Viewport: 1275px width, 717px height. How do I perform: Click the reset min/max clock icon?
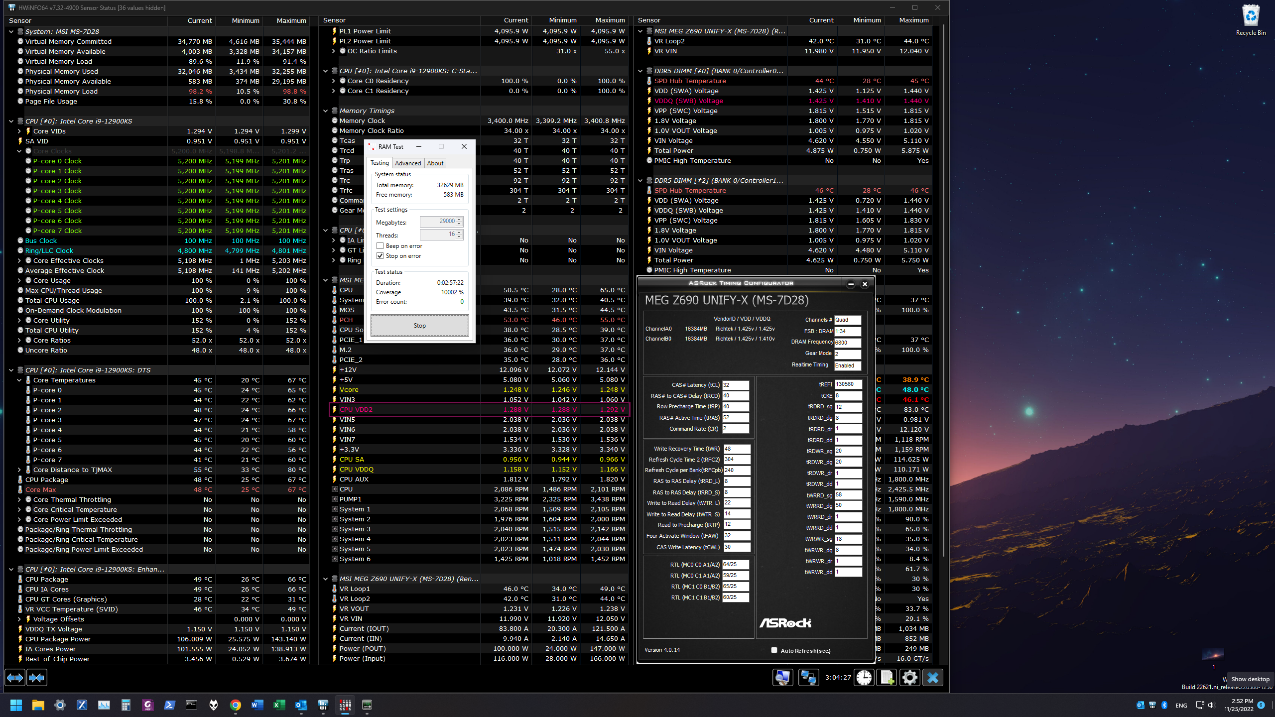click(864, 678)
